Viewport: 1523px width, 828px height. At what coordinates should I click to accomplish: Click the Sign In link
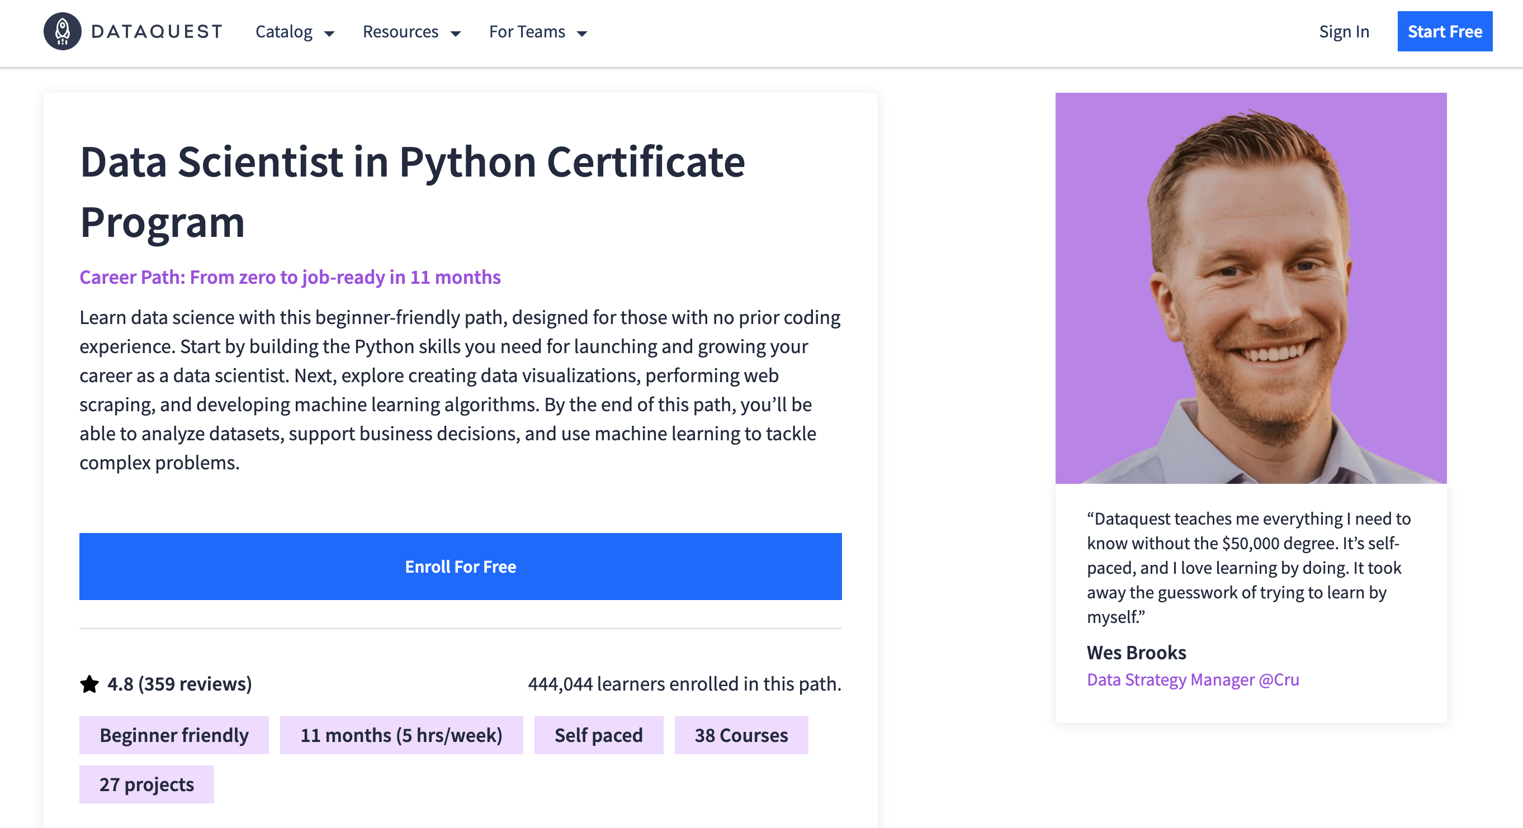1344,31
